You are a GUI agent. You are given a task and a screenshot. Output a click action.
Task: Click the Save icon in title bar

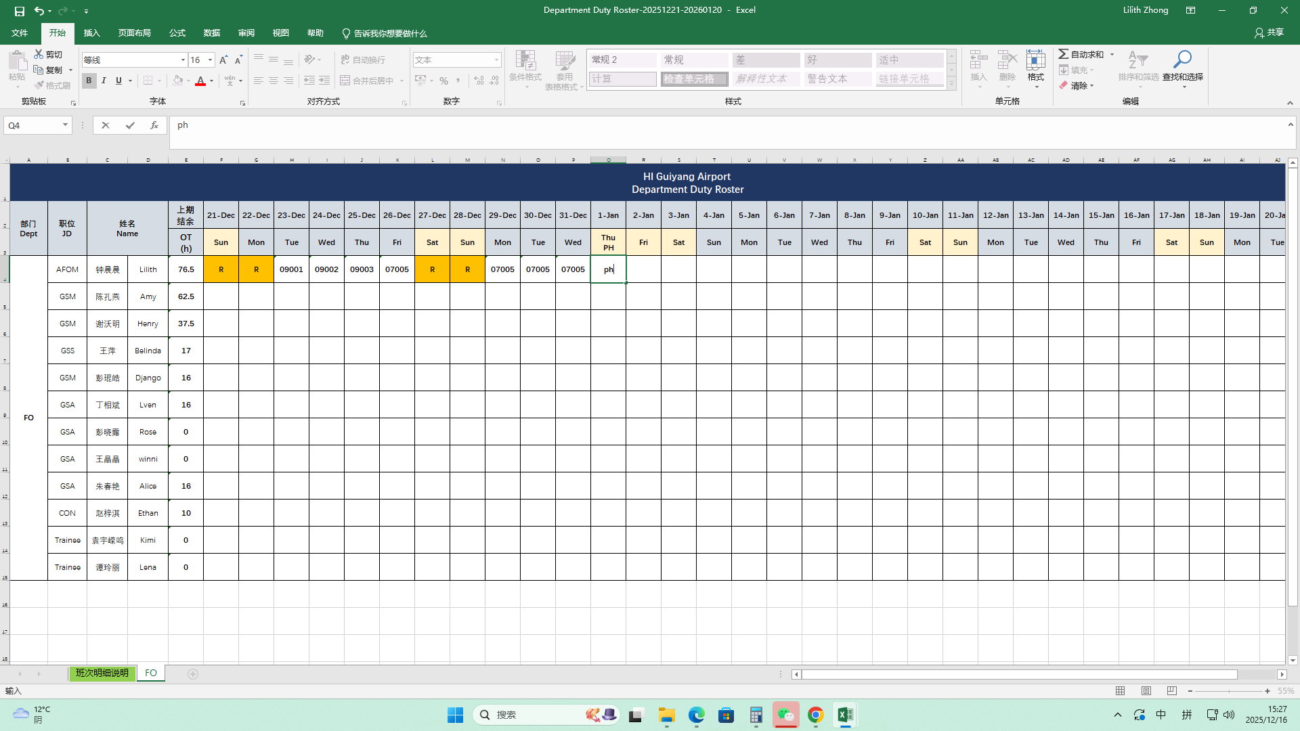[x=19, y=11]
